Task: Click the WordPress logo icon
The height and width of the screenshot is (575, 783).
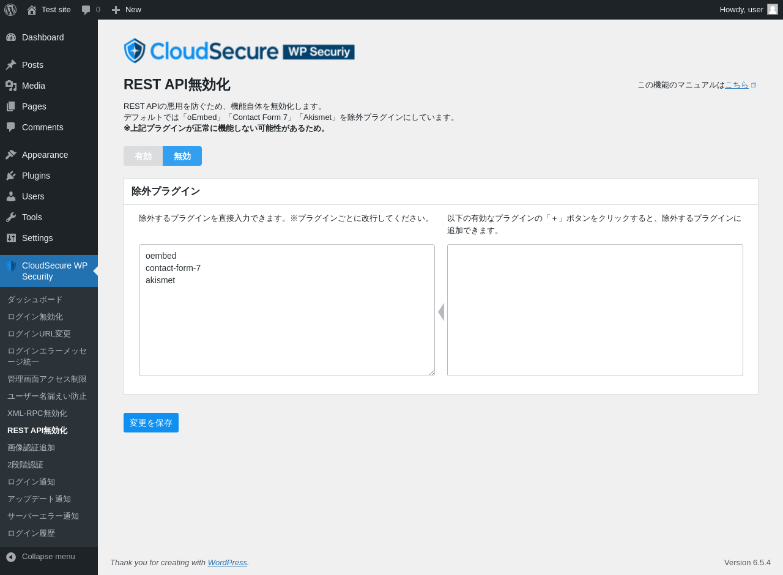Action: coord(10,10)
